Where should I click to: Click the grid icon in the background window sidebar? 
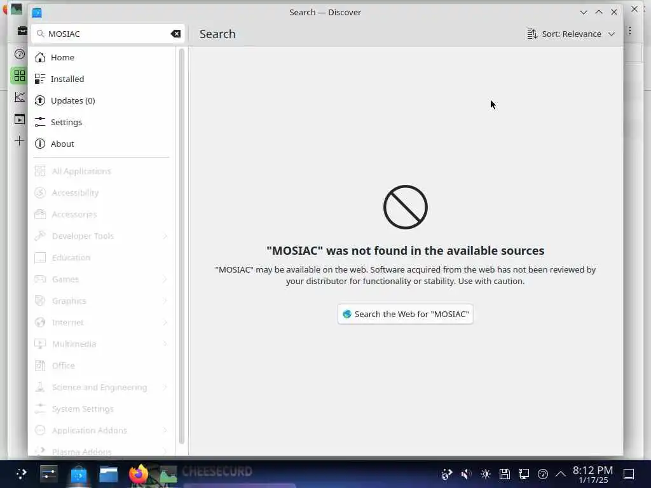[19, 76]
